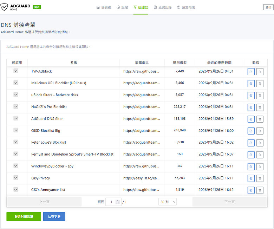Click the 228,217 rules count cell
Image resolution: width=274 pixels, height=229 pixels.
[x=180, y=106]
